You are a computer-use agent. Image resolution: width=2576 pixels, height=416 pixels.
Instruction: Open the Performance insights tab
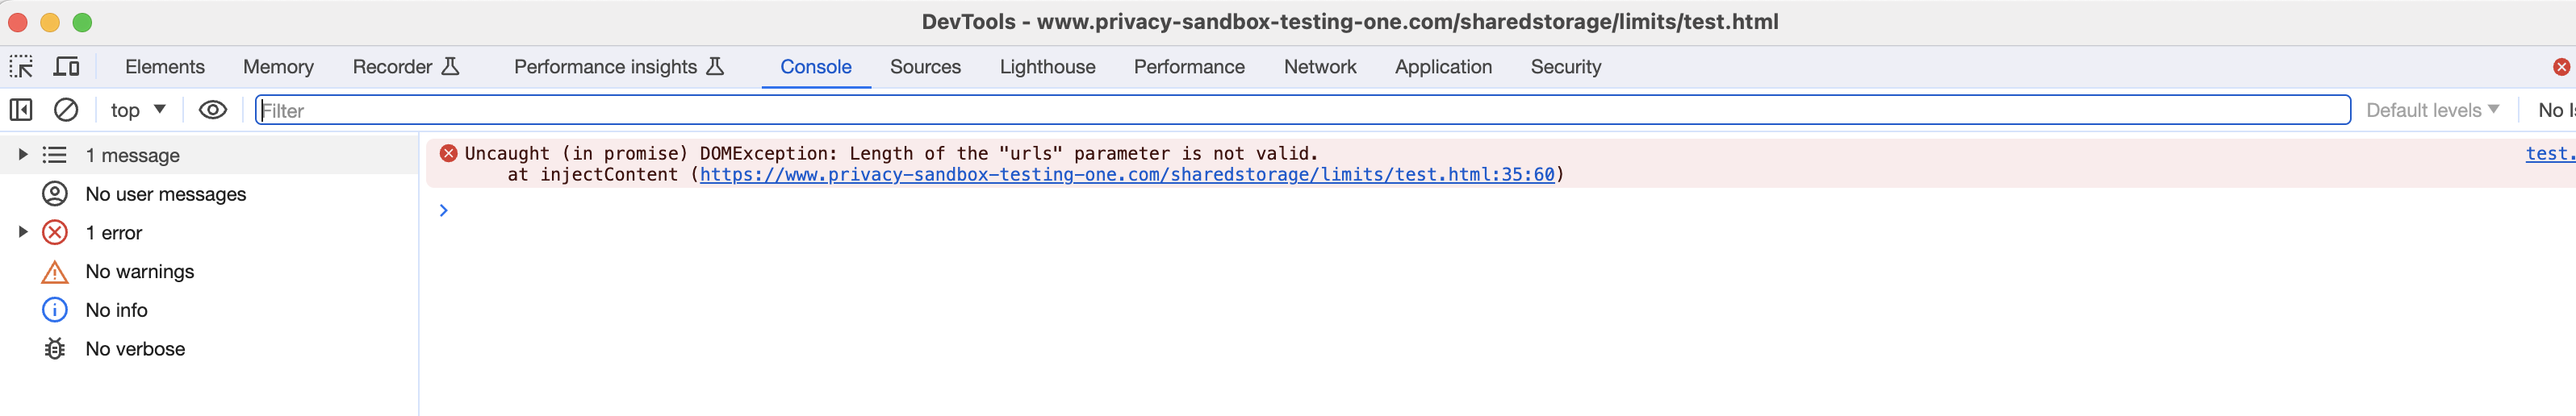pos(618,67)
